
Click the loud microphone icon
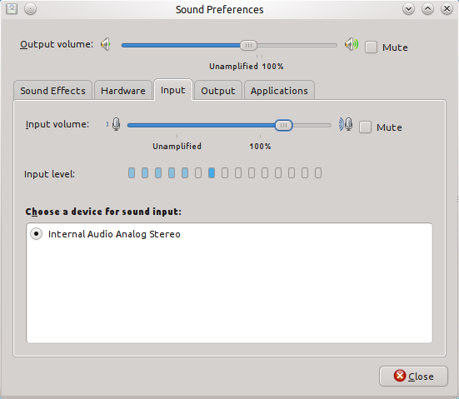pos(346,124)
